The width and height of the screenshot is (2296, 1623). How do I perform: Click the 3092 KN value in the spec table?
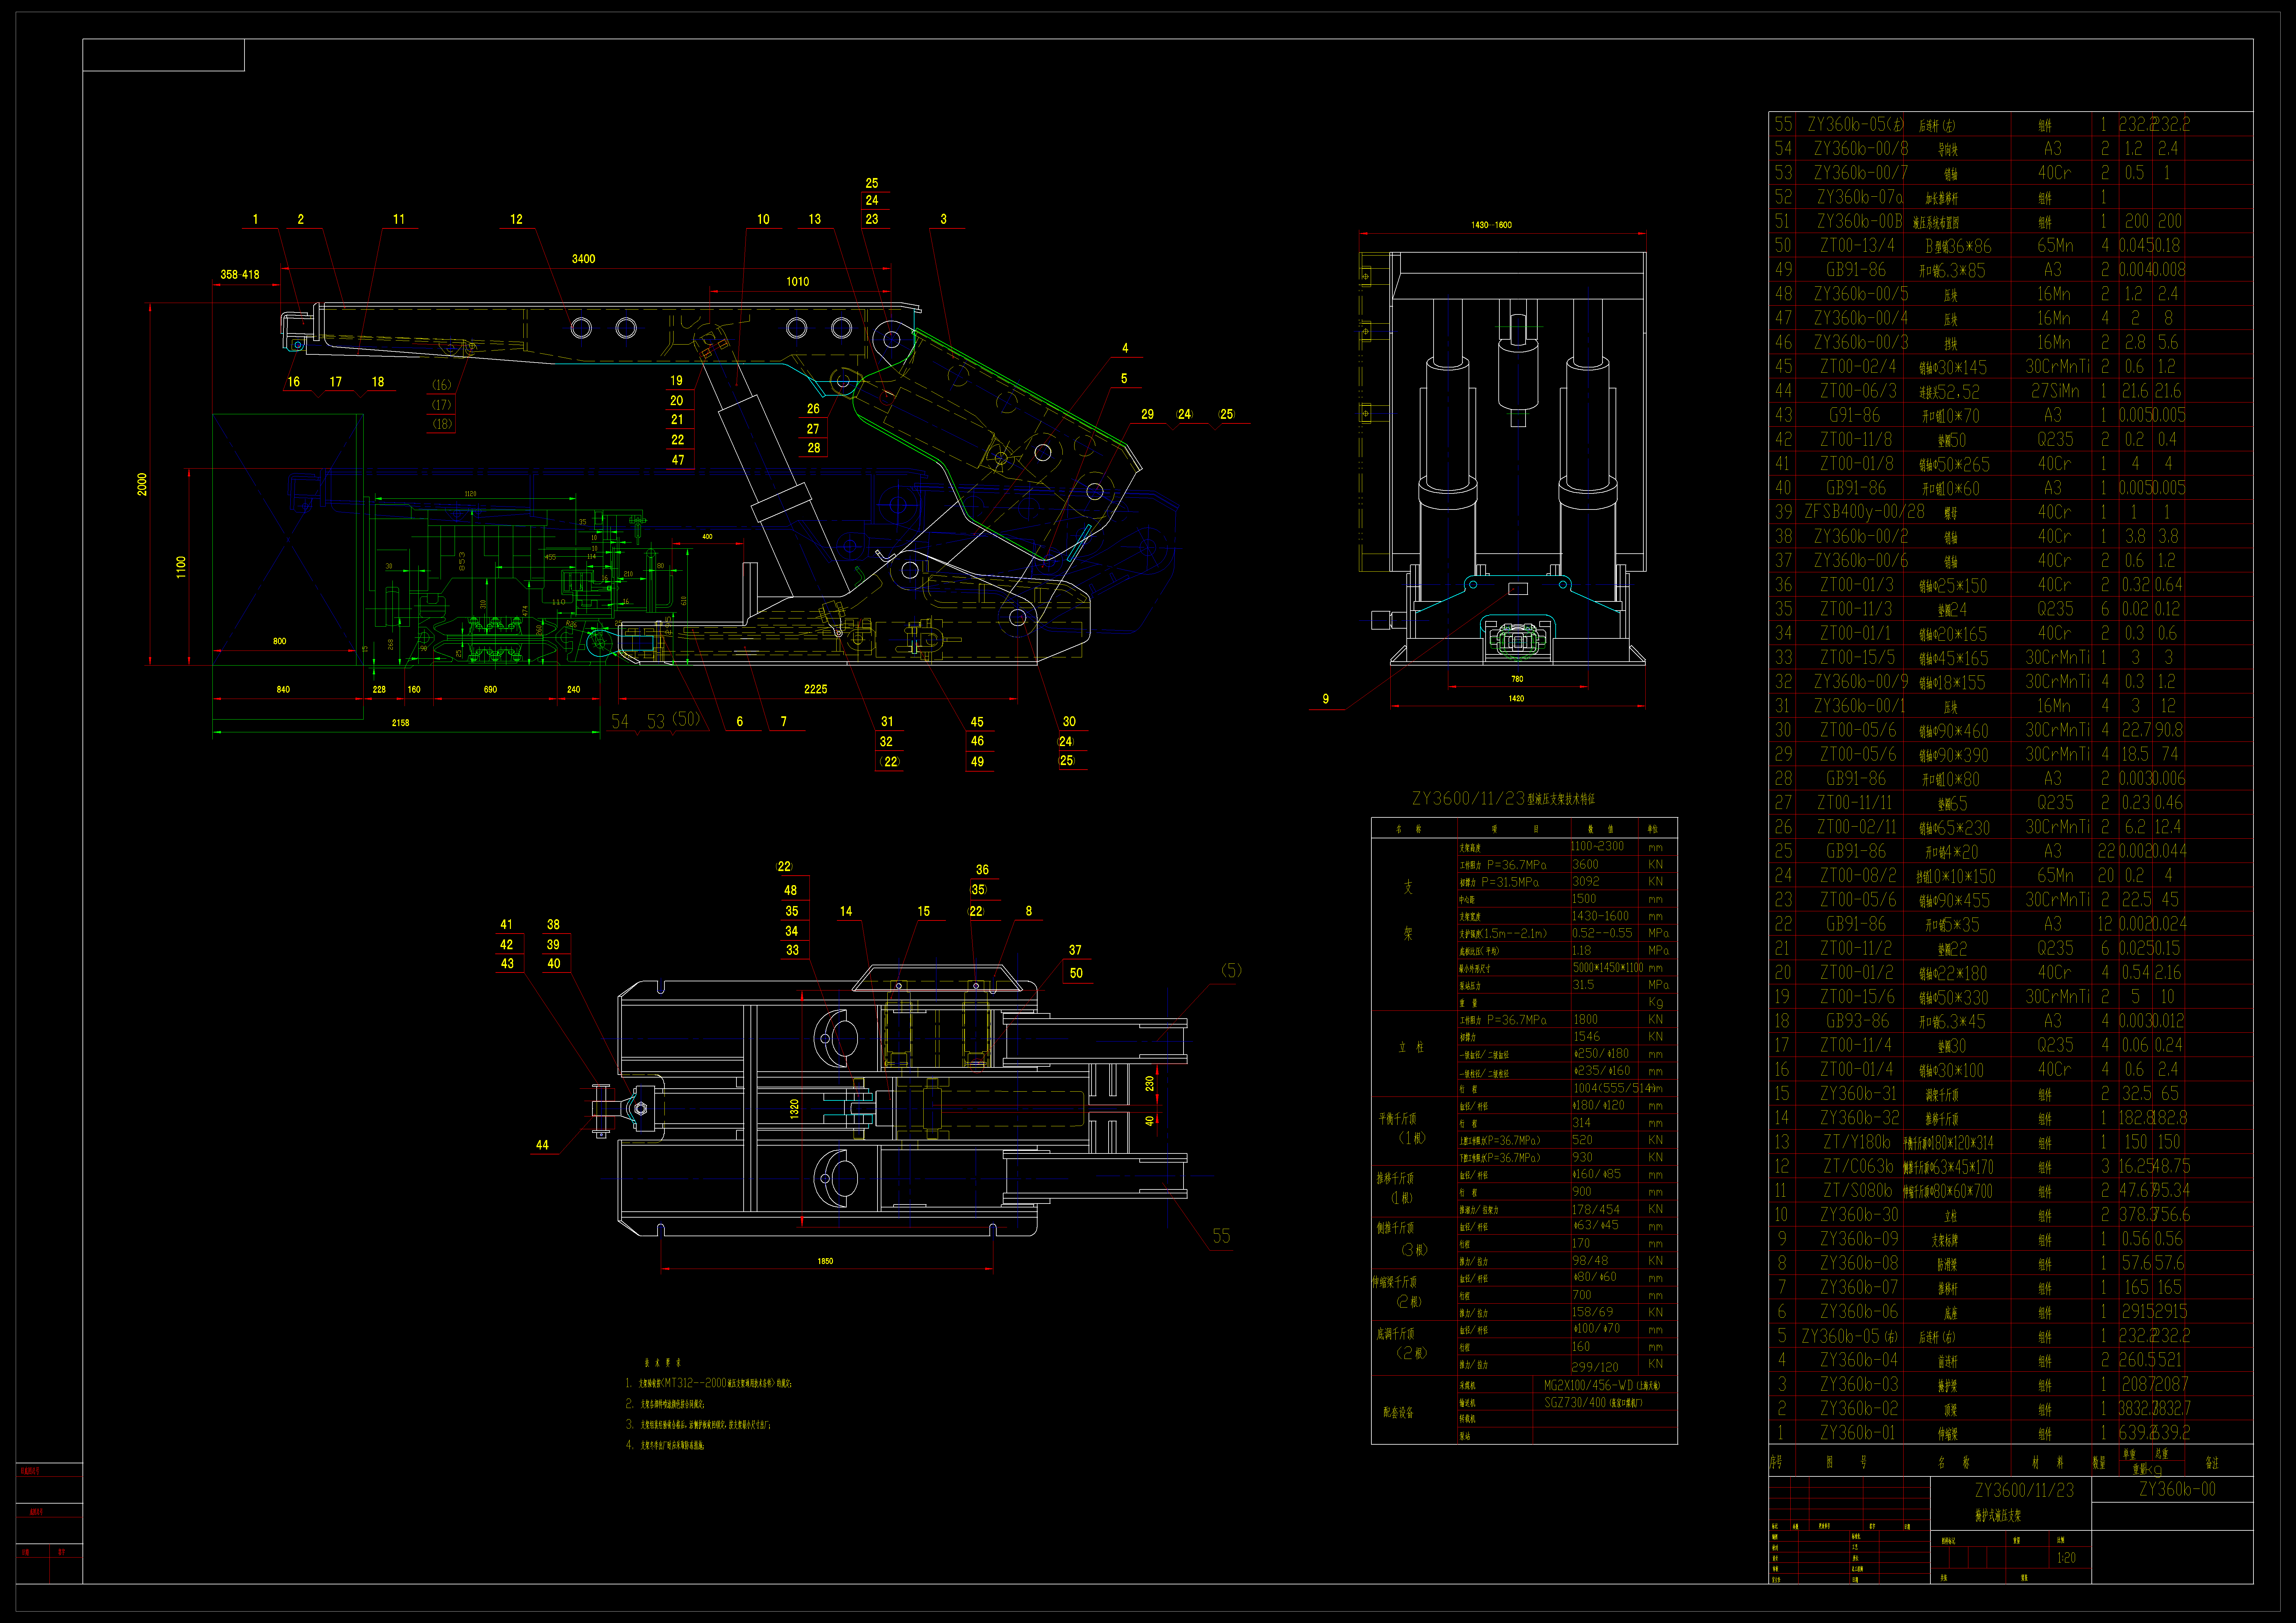coord(1586,882)
